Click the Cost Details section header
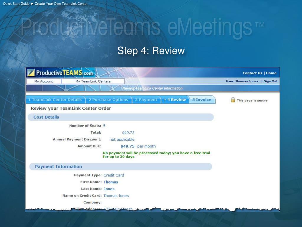This screenshot has height=227, width=302. pos(121,117)
